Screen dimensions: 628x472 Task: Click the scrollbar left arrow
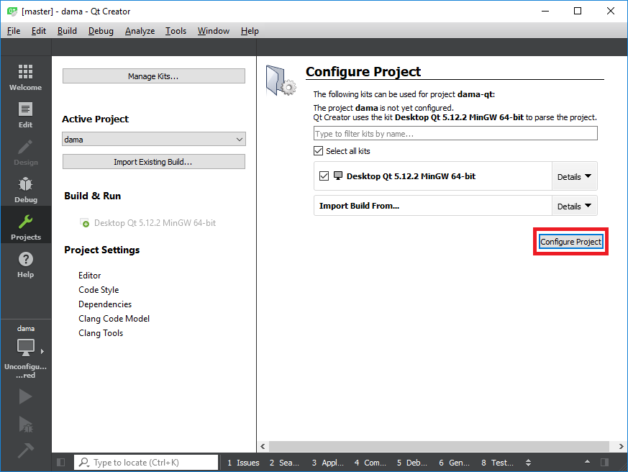pyautogui.click(x=263, y=446)
